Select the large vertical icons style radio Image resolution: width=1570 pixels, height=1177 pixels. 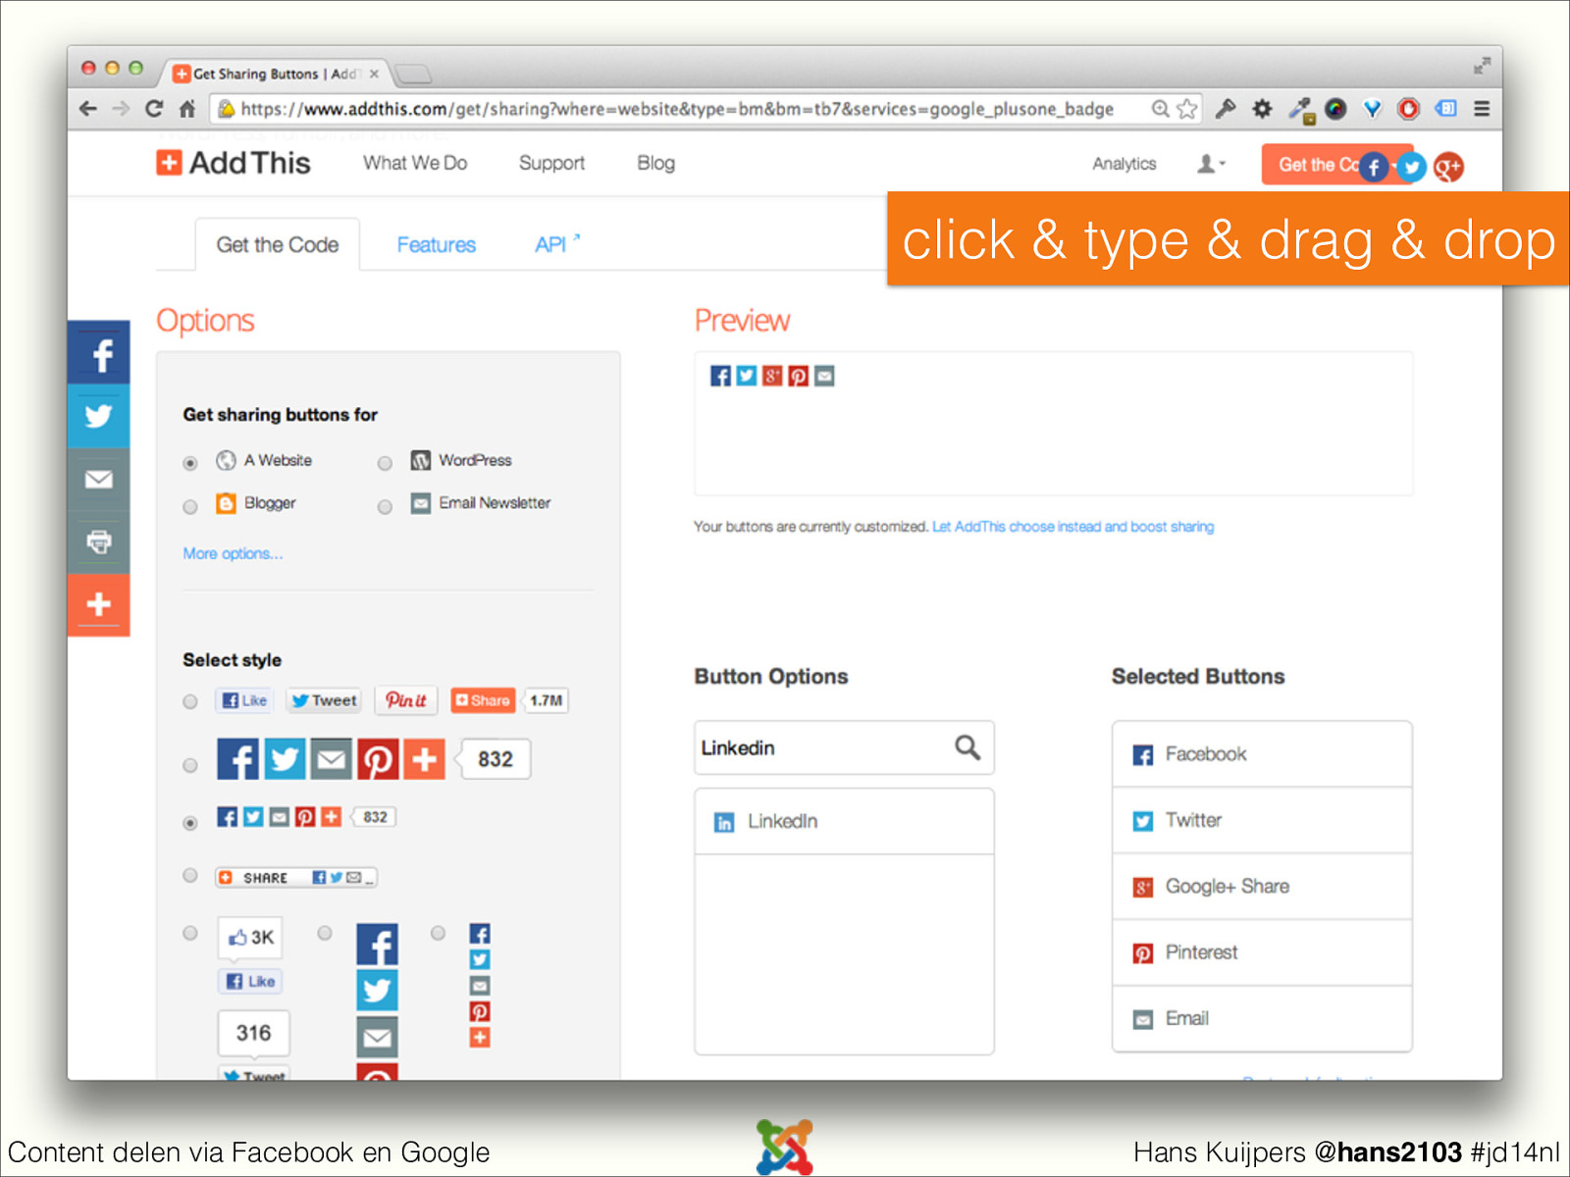324,933
